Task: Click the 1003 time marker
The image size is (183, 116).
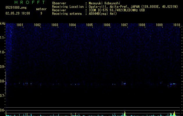Action: coord(55,25)
